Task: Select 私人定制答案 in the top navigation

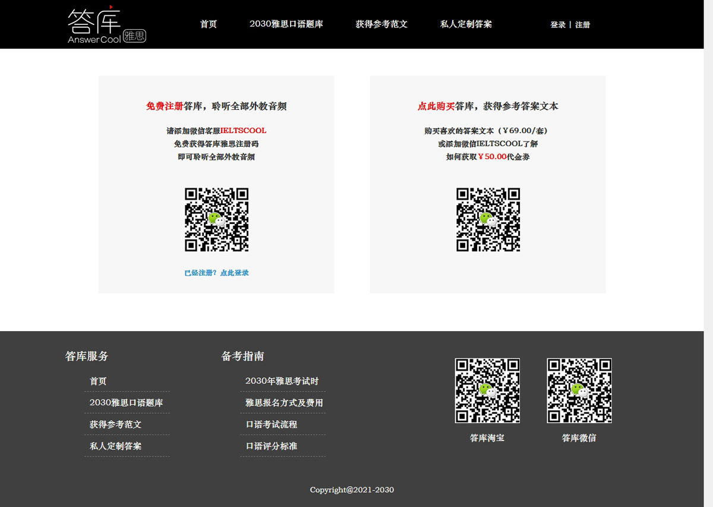Action: pyautogui.click(x=466, y=24)
